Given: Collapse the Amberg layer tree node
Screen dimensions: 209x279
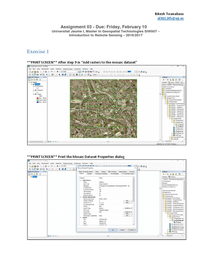Looking at the screenshot, I should tap(32, 84).
